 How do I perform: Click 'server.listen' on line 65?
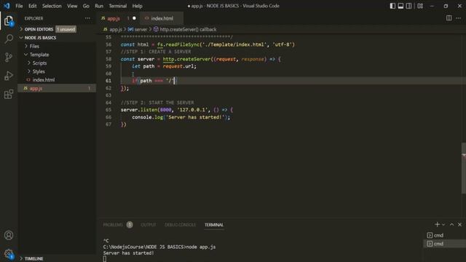click(139, 110)
